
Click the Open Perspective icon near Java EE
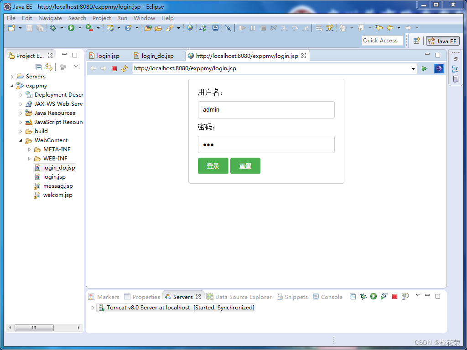(416, 41)
